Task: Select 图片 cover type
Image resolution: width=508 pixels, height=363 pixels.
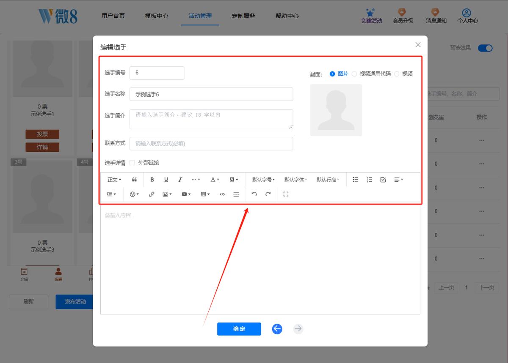Action: pos(339,74)
